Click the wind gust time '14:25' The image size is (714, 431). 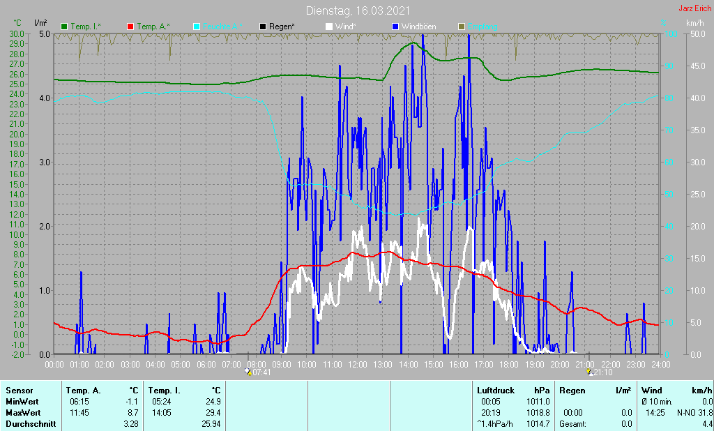pyautogui.click(x=654, y=413)
